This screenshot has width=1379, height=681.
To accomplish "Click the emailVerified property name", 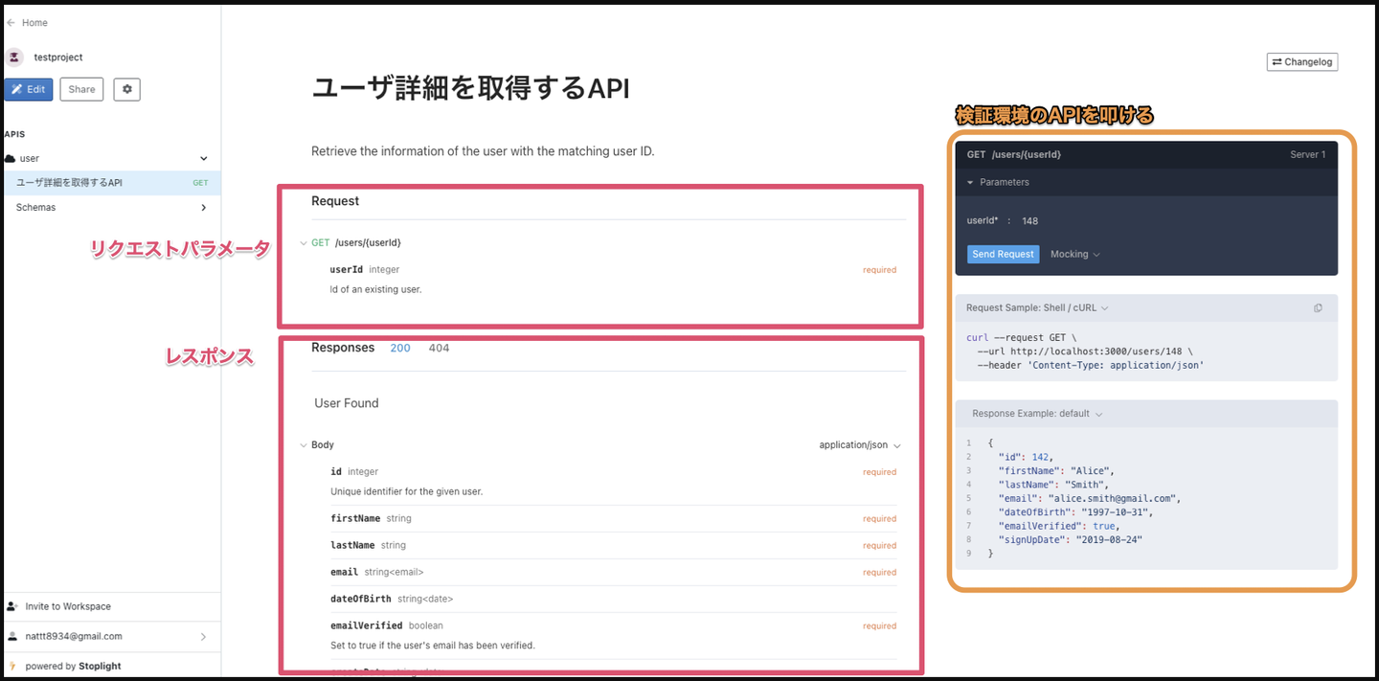I will [367, 625].
